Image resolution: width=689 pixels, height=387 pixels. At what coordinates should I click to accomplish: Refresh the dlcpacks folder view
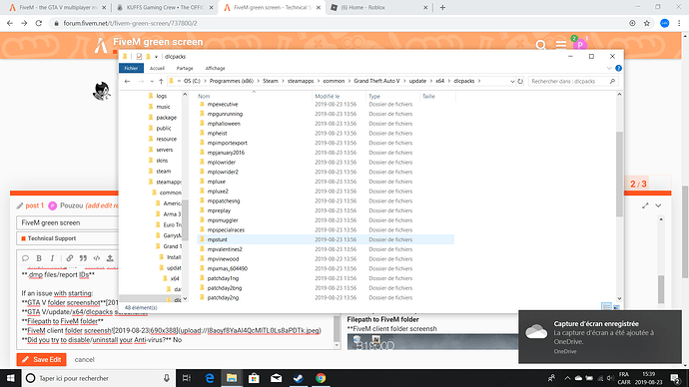pos(520,81)
